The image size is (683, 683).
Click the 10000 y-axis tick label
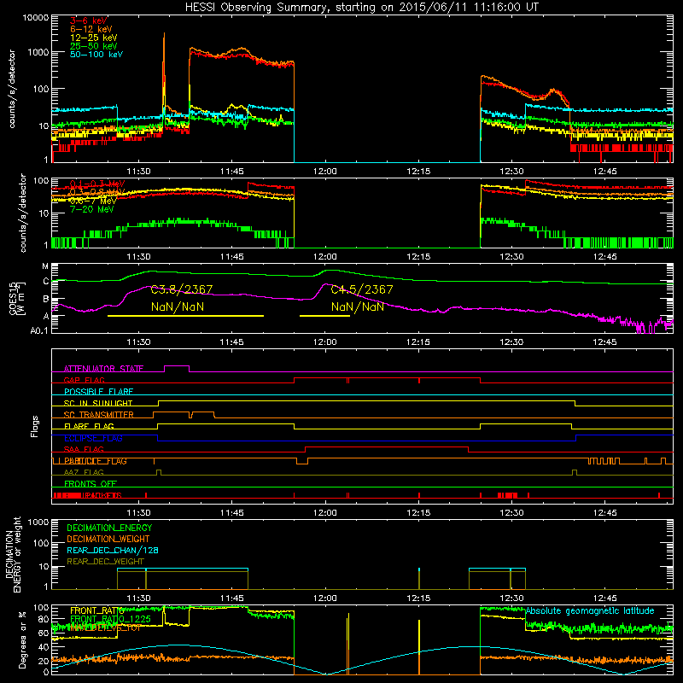click(36, 18)
